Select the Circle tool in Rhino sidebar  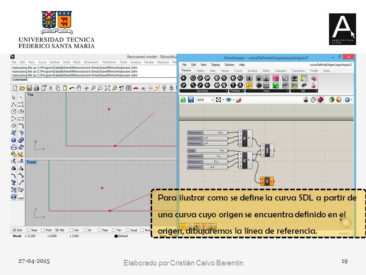pos(14,112)
